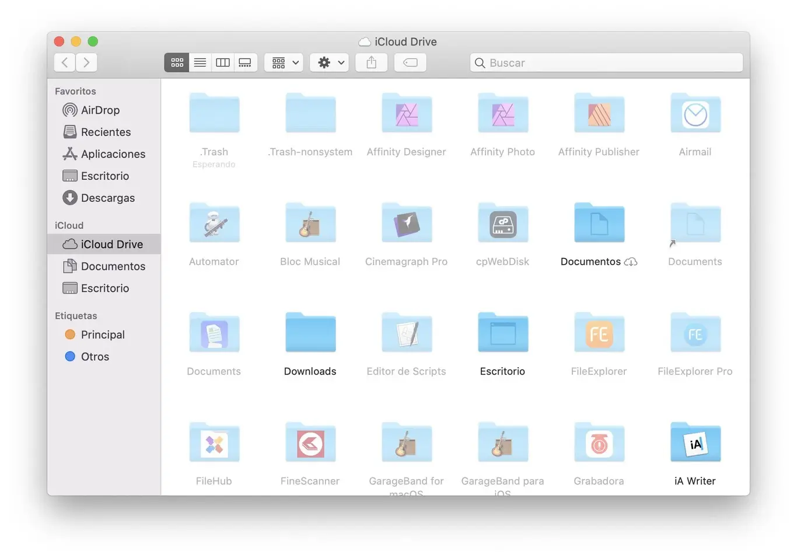This screenshot has width=797, height=558.
Task: Open the group-by dropdown in the toolbar
Action: pyautogui.click(x=284, y=62)
